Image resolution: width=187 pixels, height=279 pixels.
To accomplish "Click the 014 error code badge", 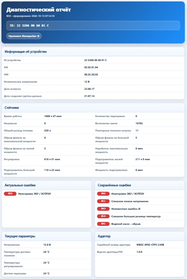I will [103, 216].
